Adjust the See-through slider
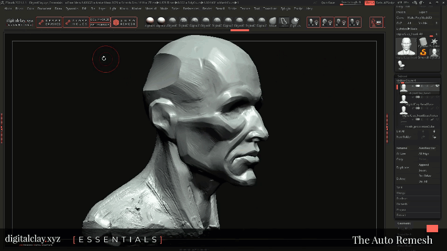The image size is (447, 251). pyautogui.click(x=351, y=3)
